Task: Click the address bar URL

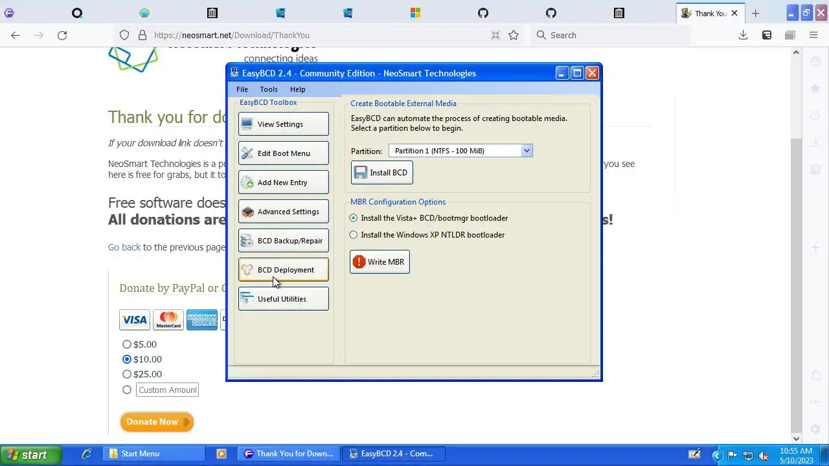Action: pos(232,36)
